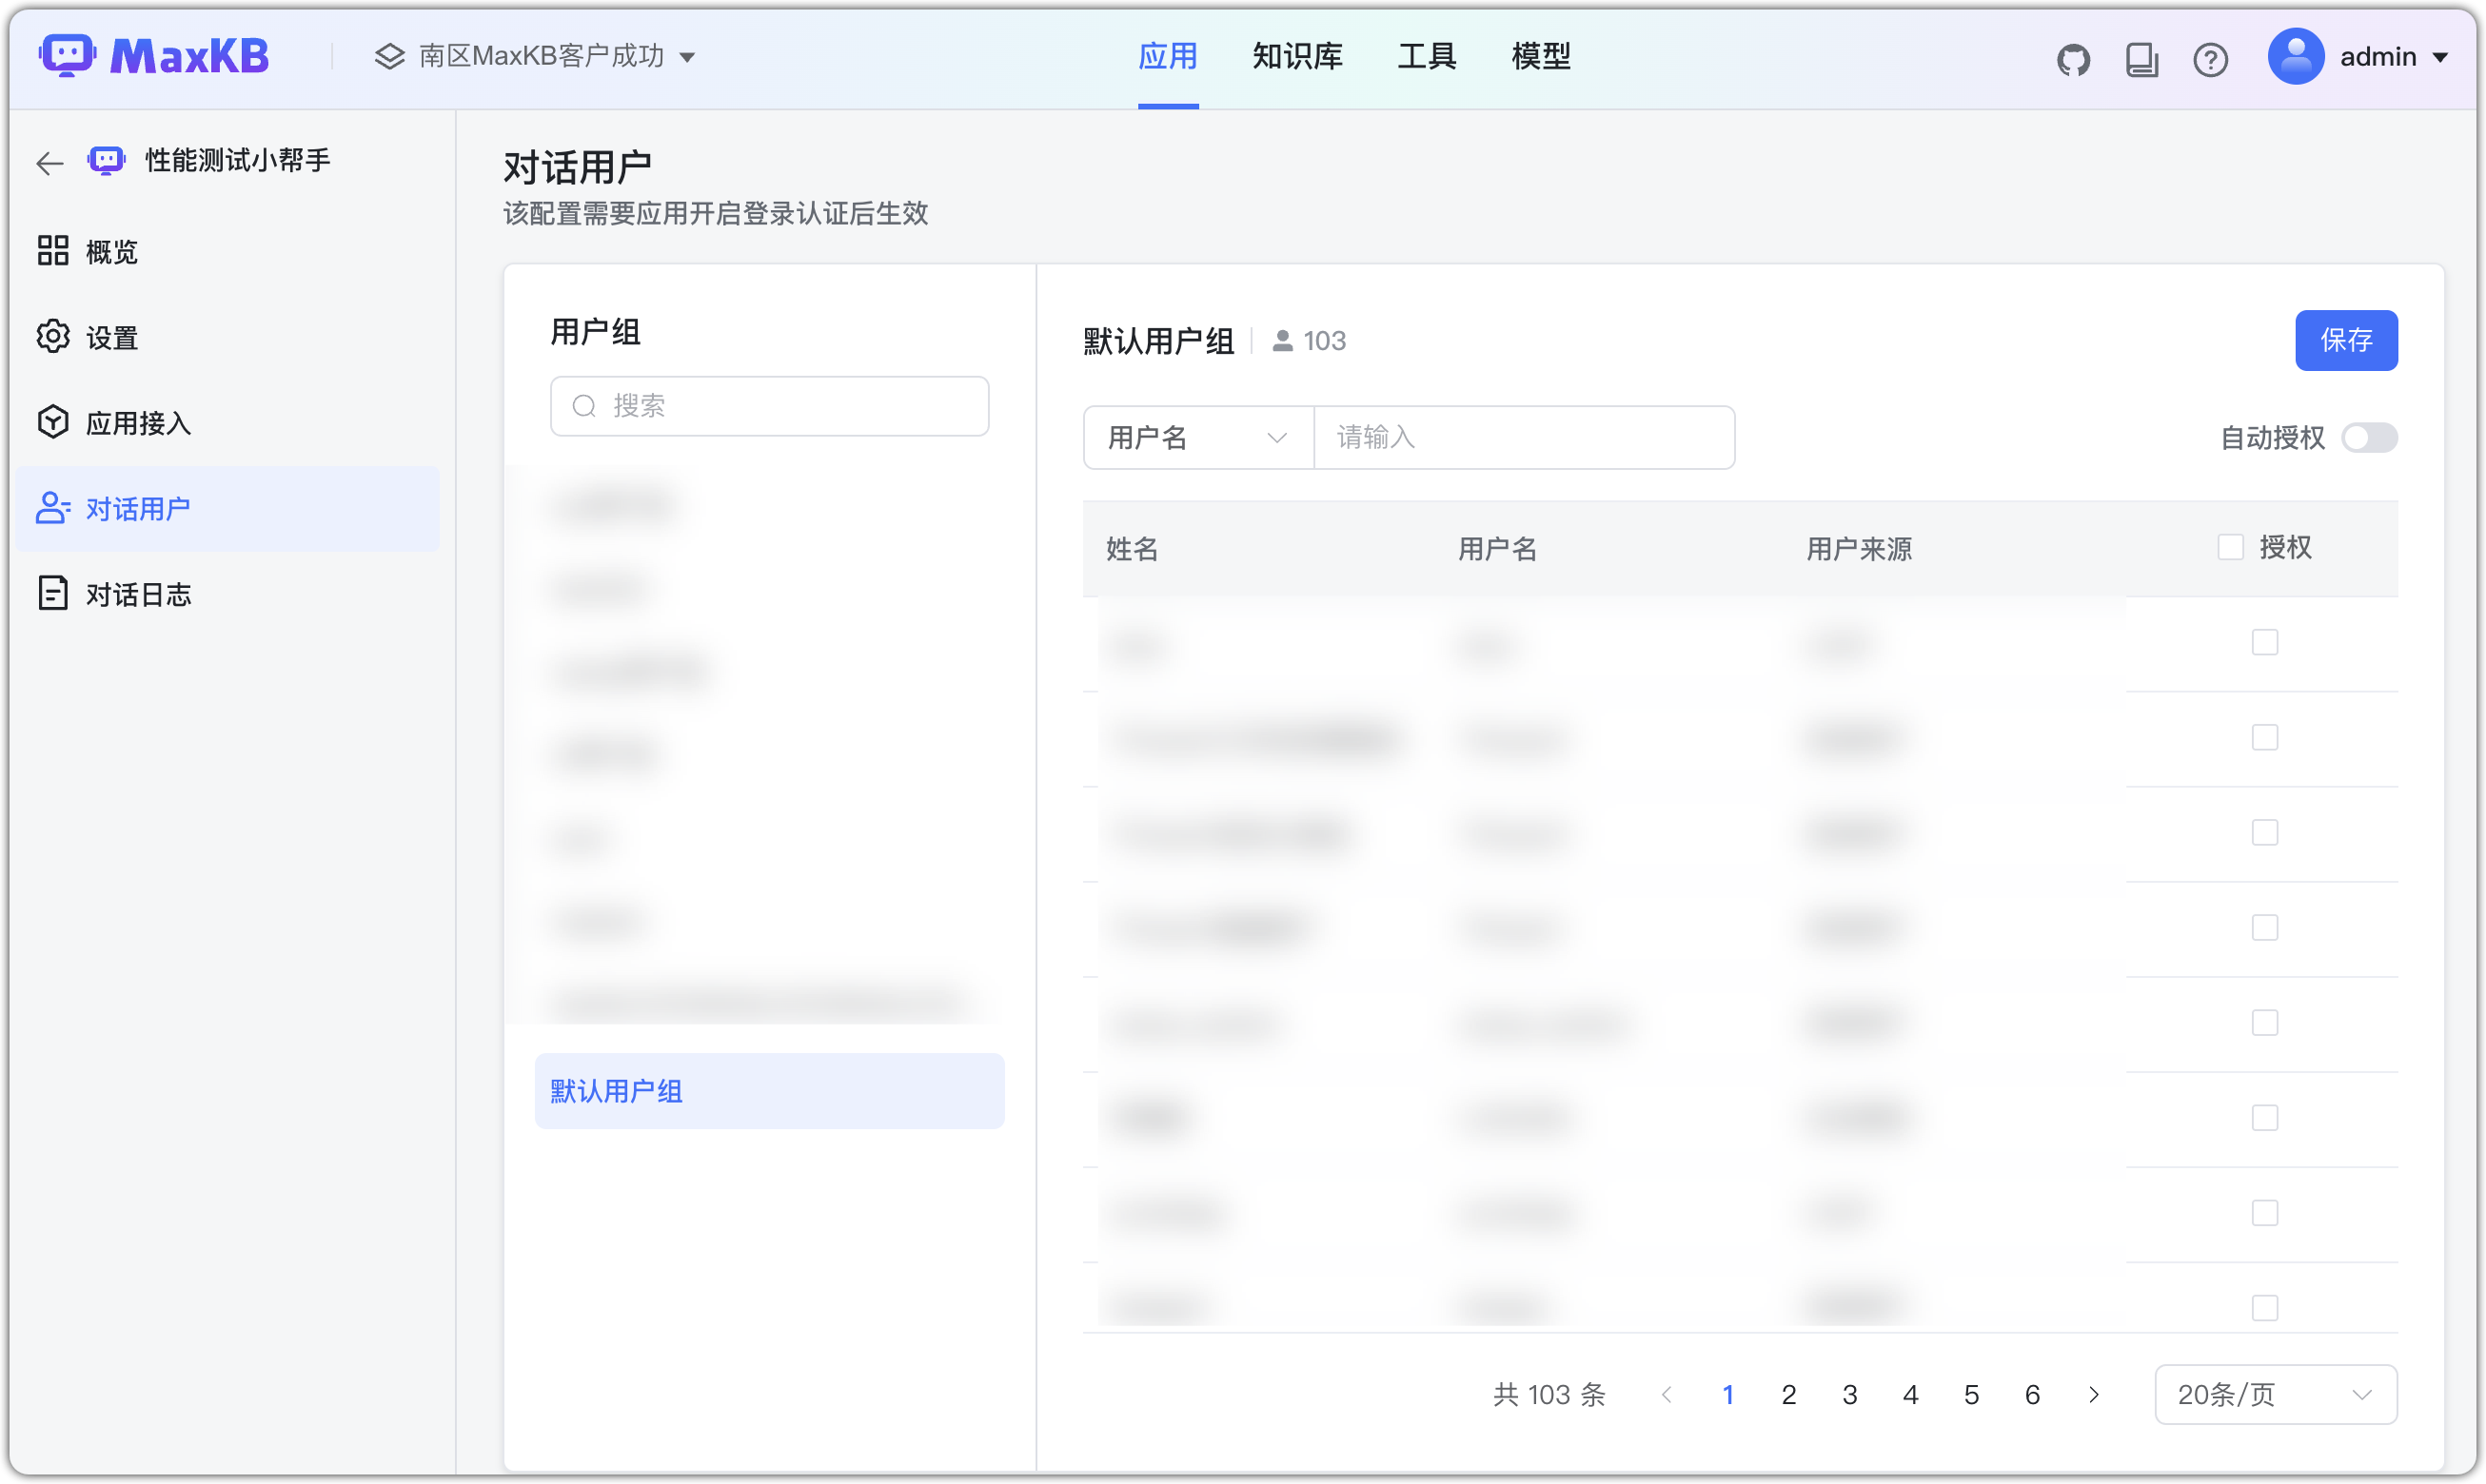Click the 保存 button
The width and height of the screenshot is (2486, 1484).
pyautogui.click(x=2345, y=340)
